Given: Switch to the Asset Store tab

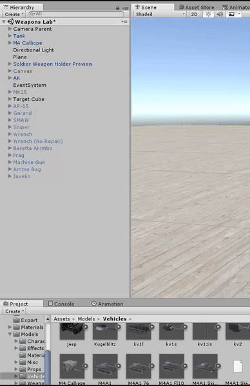Looking at the screenshot, I should coord(197,7).
